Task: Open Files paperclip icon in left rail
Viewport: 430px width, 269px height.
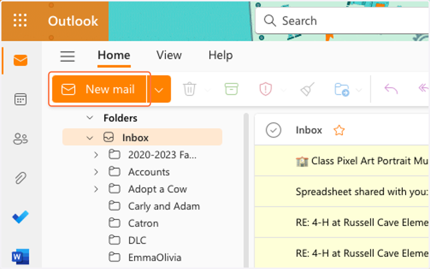Action: 20,178
